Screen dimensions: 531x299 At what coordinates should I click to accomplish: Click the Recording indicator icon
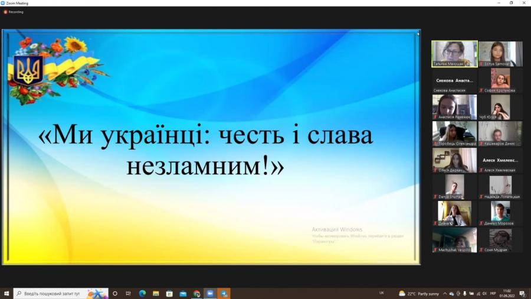tap(5, 12)
